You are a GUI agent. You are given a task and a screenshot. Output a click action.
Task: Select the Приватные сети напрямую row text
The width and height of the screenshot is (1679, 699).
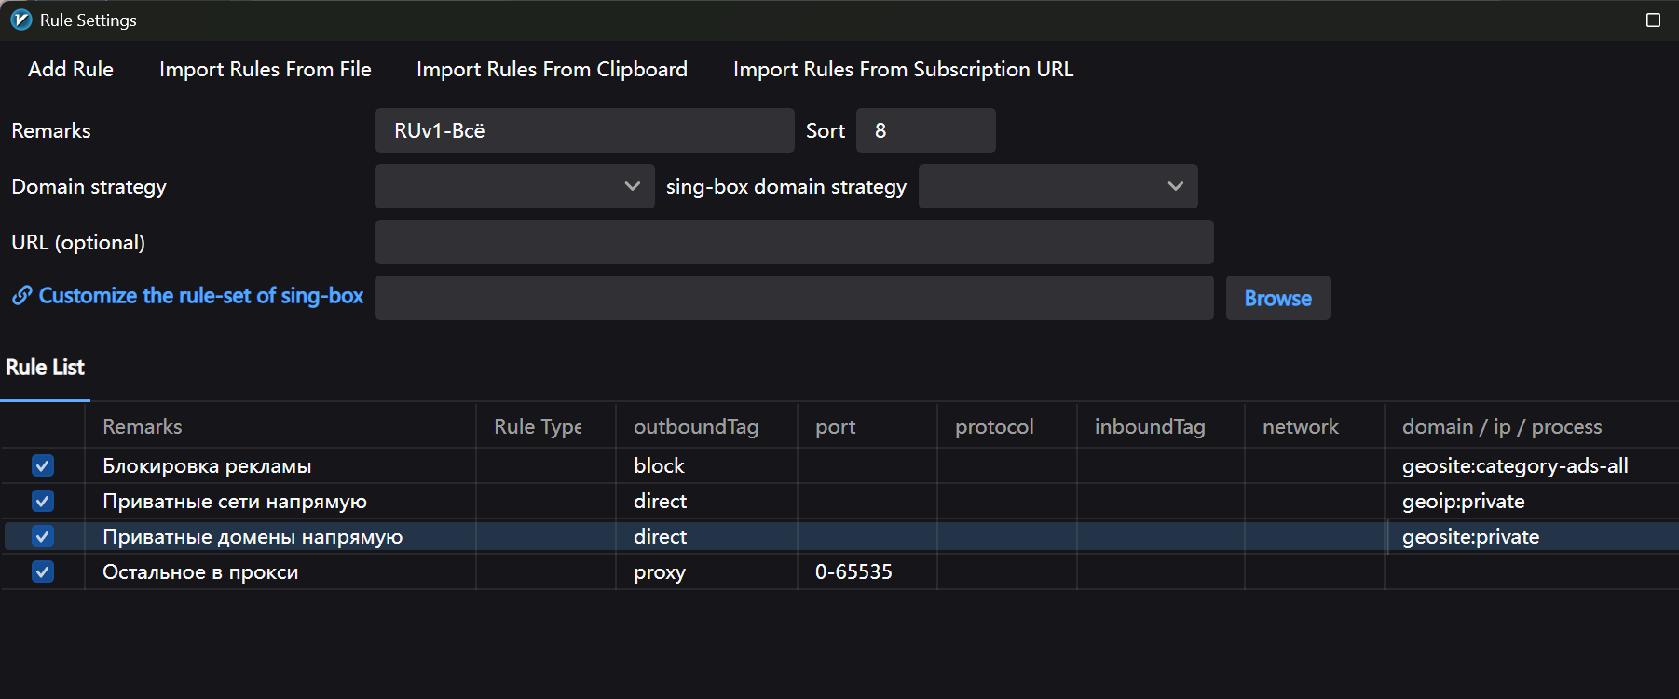coord(235,501)
